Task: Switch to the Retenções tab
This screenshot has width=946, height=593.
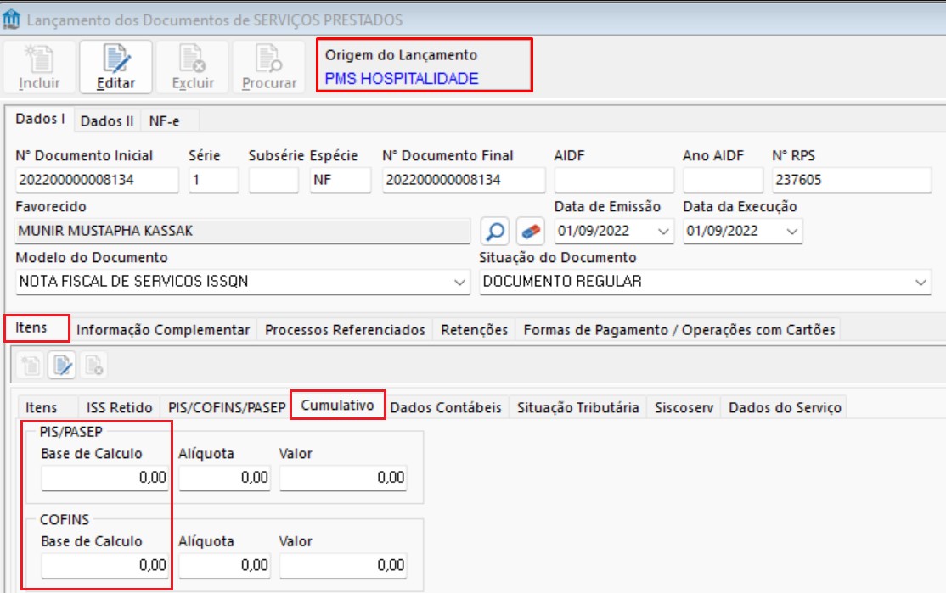Action: point(474,330)
